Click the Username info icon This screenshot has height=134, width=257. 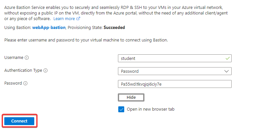click(27, 58)
